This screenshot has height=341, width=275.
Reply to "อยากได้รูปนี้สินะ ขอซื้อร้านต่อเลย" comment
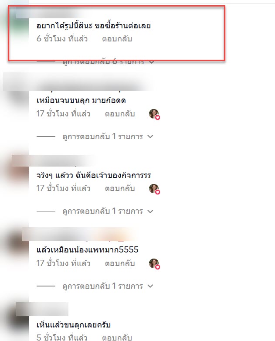click(117, 39)
